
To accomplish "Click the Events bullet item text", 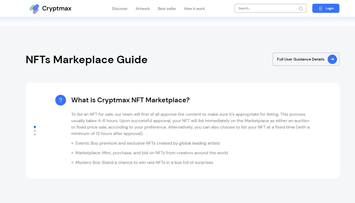I will point(148,143).
